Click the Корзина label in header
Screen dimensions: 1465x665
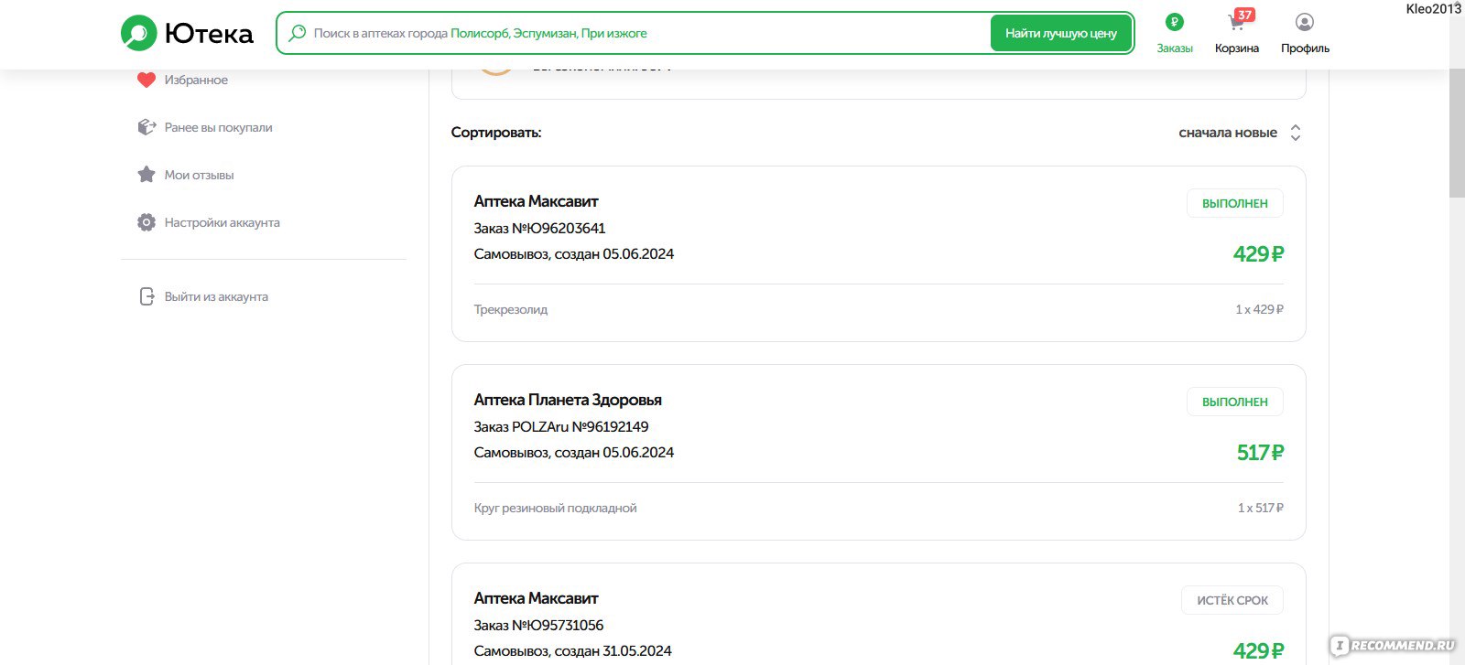tap(1237, 48)
